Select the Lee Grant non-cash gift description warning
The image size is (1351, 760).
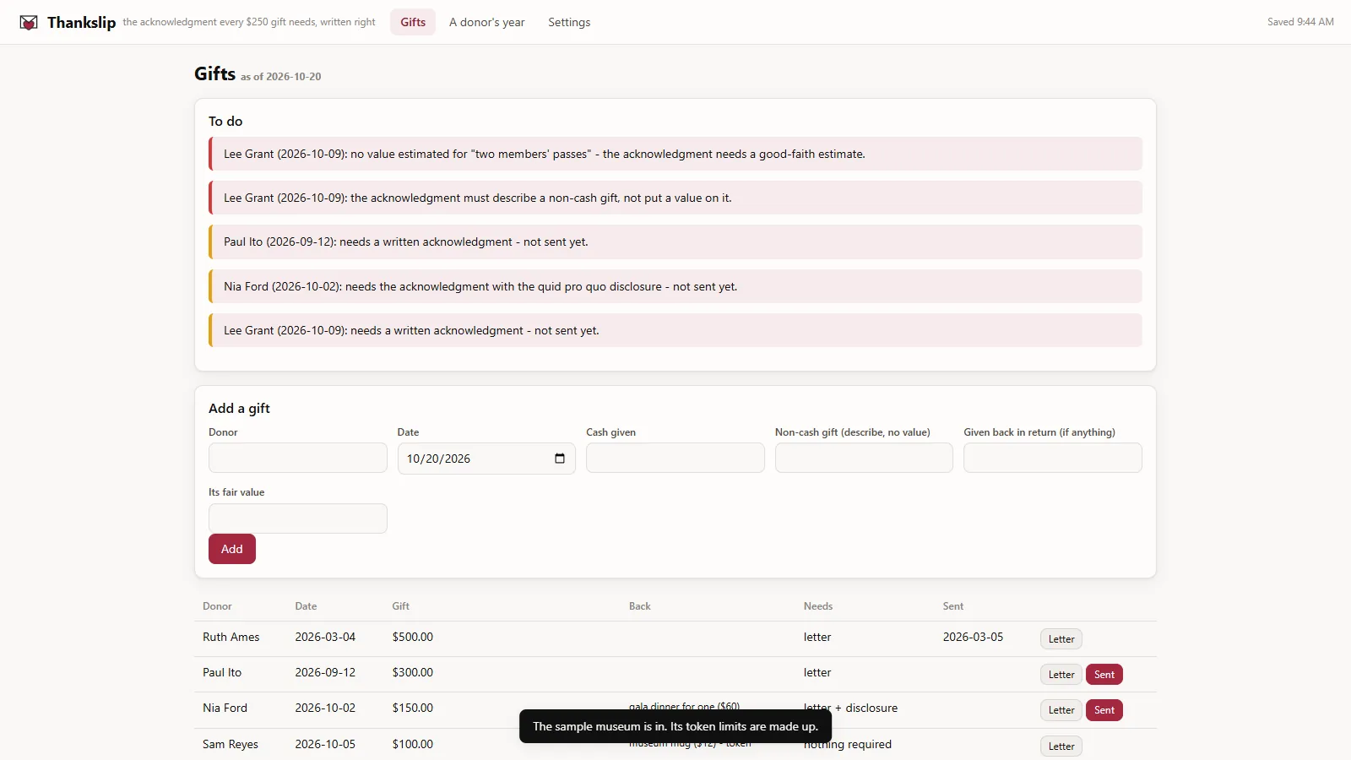tap(675, 198)
